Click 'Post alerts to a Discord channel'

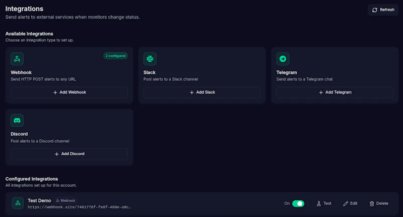(40, 141)
